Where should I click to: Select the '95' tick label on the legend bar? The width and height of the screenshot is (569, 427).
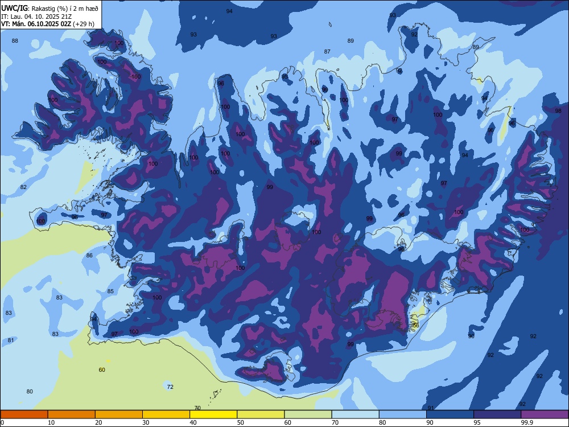pyautogui.click(x=477, y=422)
